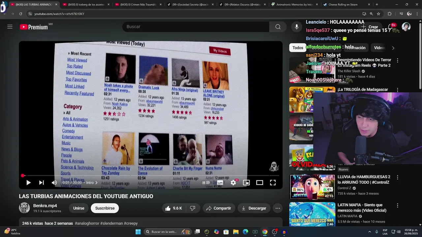Open Chrome three-dot menu

point(417,14)
